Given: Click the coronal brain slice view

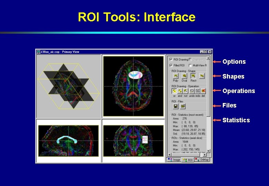Looking at the screenshot, I should pos(133,141).
